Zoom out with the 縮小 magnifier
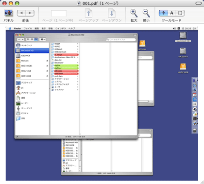The width and height of the screenshot is (204, 184). 146,13
